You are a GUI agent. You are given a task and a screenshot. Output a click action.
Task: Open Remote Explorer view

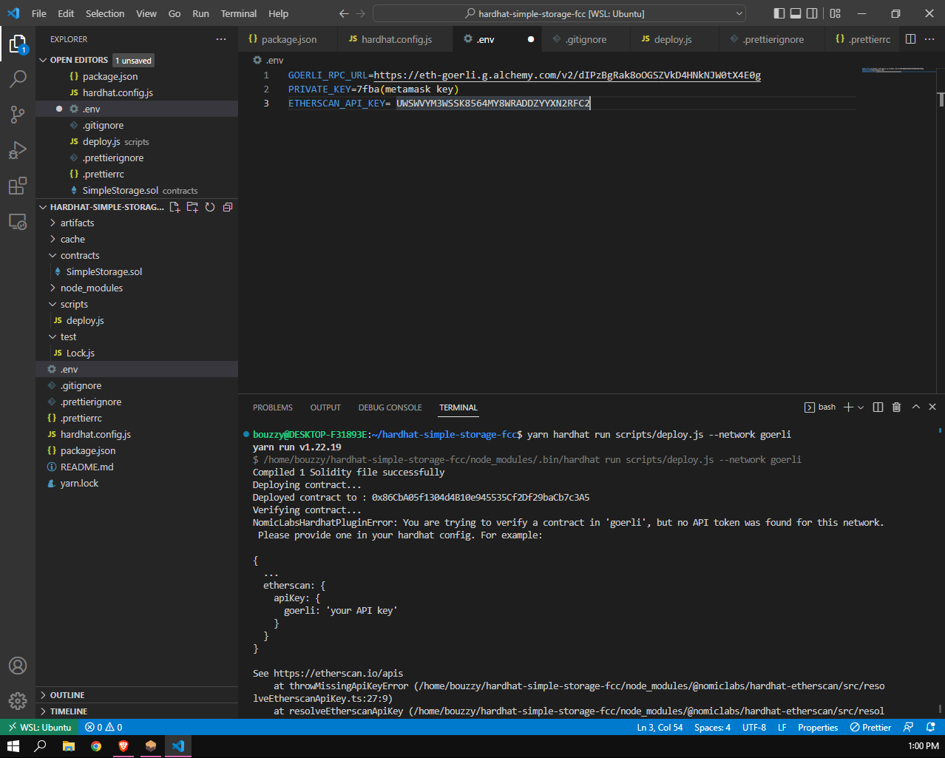[18, 221]
